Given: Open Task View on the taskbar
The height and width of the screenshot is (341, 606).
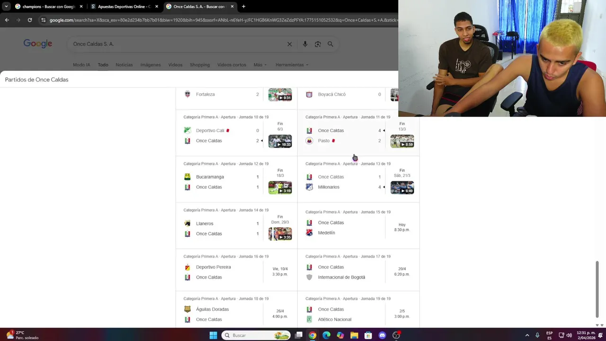Looking at the screenshot, I should (299, 335).
